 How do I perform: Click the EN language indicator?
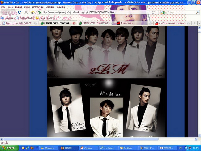click(x=181, y=148)
